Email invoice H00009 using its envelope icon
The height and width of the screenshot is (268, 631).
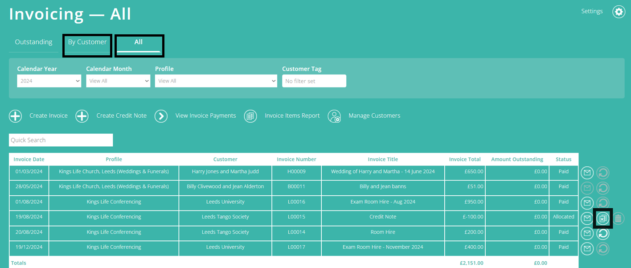(x=587, y=173)
